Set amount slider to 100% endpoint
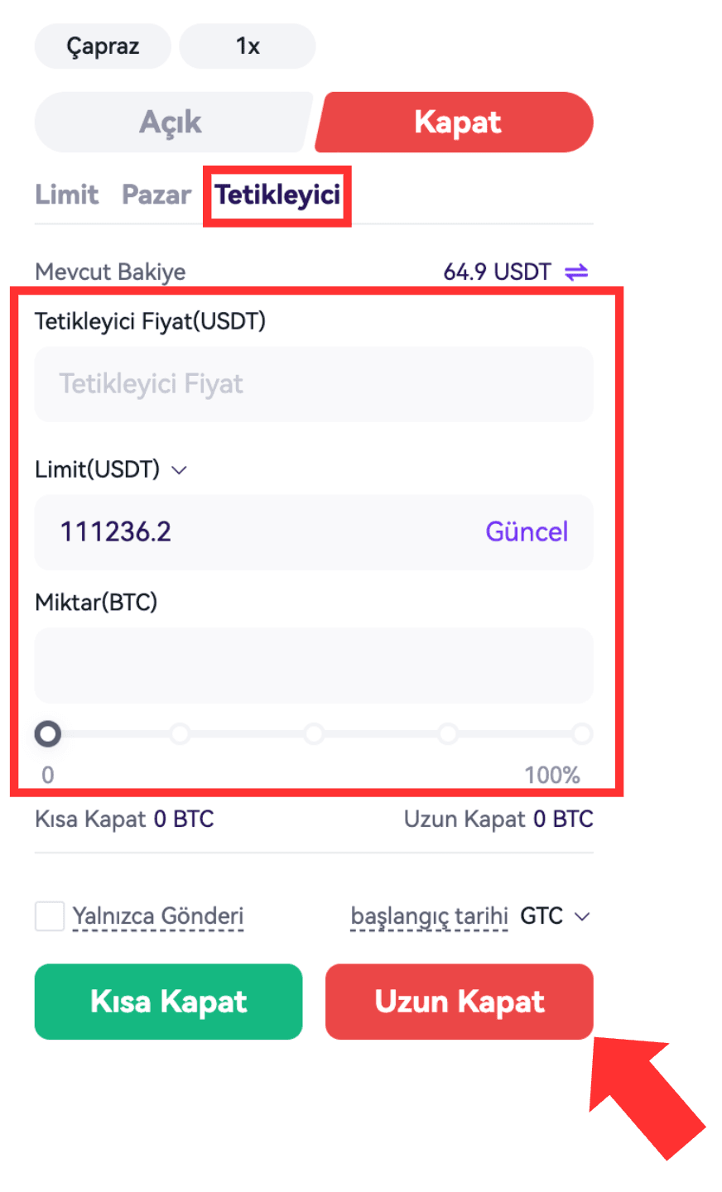This screenshot has height=1192, width=722. click(x=582, y=733)
